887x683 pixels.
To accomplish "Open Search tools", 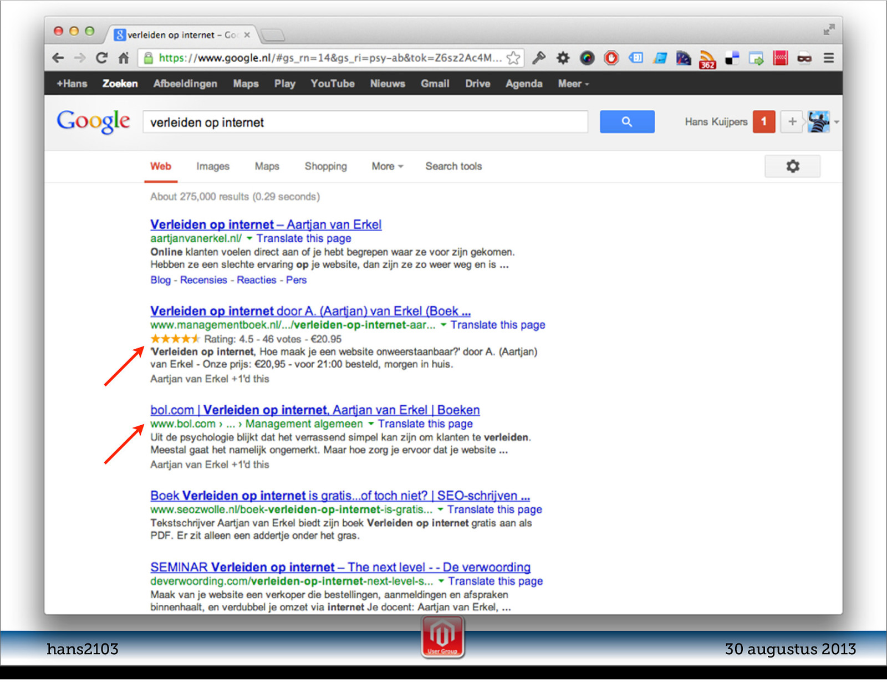I will 453,166.
